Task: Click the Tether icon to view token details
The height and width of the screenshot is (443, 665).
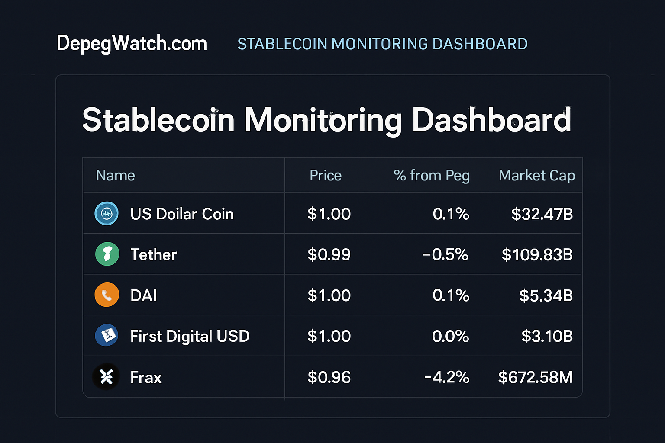Action: (x=107, y=254)
